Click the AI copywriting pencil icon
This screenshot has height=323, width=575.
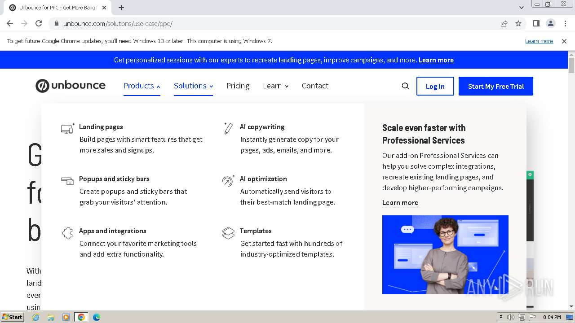point(228,128)
